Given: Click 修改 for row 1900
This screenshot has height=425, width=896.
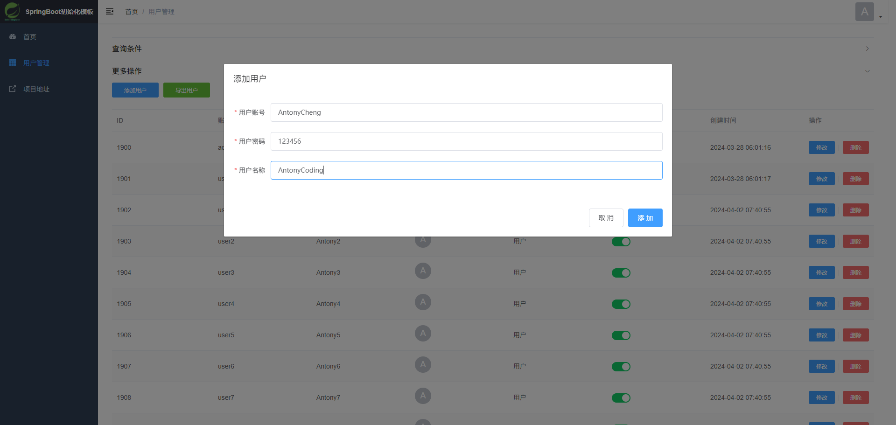Looking at the screenshot, I should pos(822,147).
